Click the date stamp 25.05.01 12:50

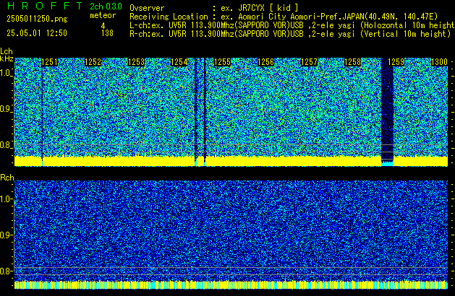click(37, 33)
